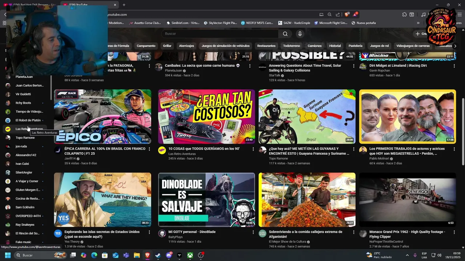465x261 pixels.
Task: Expand the system tray hidden icons chevron
Action: [x=407, y=255]
